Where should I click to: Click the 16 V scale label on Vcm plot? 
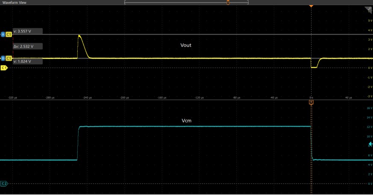tap(370, 108)
